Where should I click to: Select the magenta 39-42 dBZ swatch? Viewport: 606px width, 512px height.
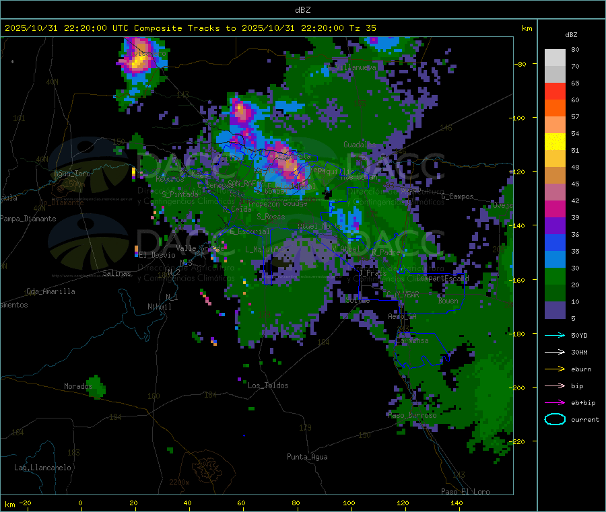[x=555, y=209]
